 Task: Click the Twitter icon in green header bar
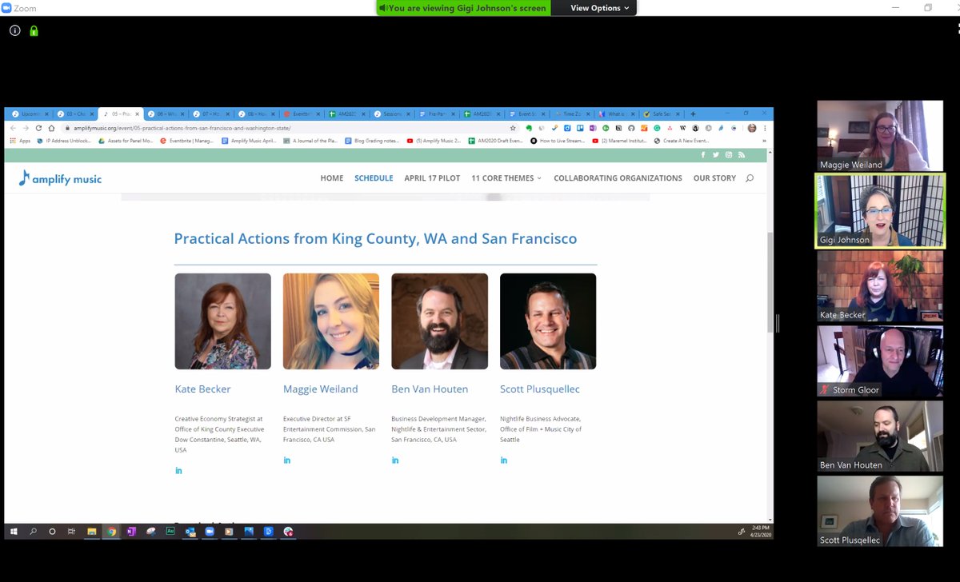pos(716,155)
